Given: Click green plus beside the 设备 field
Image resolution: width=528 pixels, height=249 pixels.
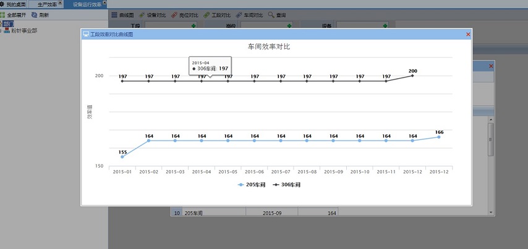Looking at the screenshot, I should [x=385, y=26].
